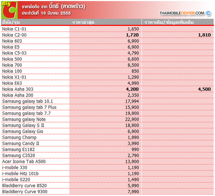Click the bold 1,720 price
The image size is (215, 196).
pyautogui.click(x=132, y=35)
